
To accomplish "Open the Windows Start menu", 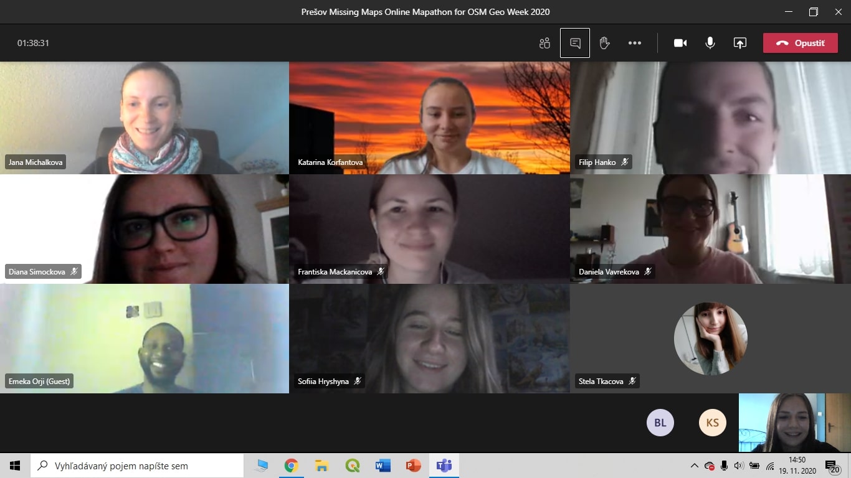I will click(15, 466).
